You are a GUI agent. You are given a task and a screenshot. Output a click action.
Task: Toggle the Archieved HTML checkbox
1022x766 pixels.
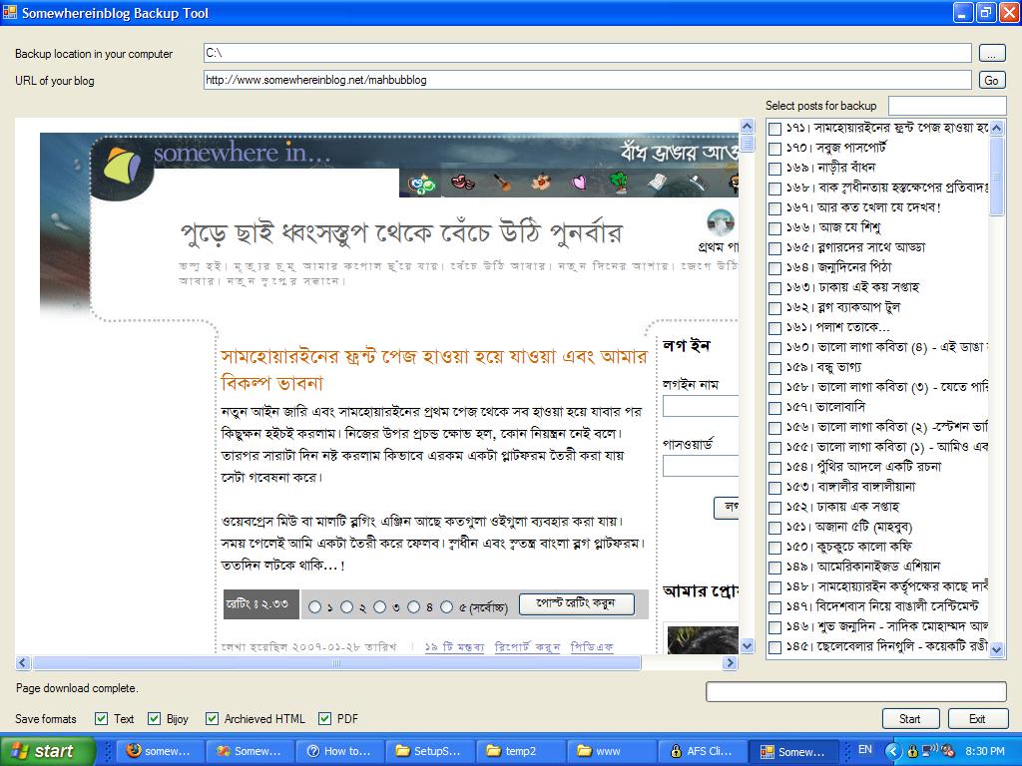click(x=212, y=718)
